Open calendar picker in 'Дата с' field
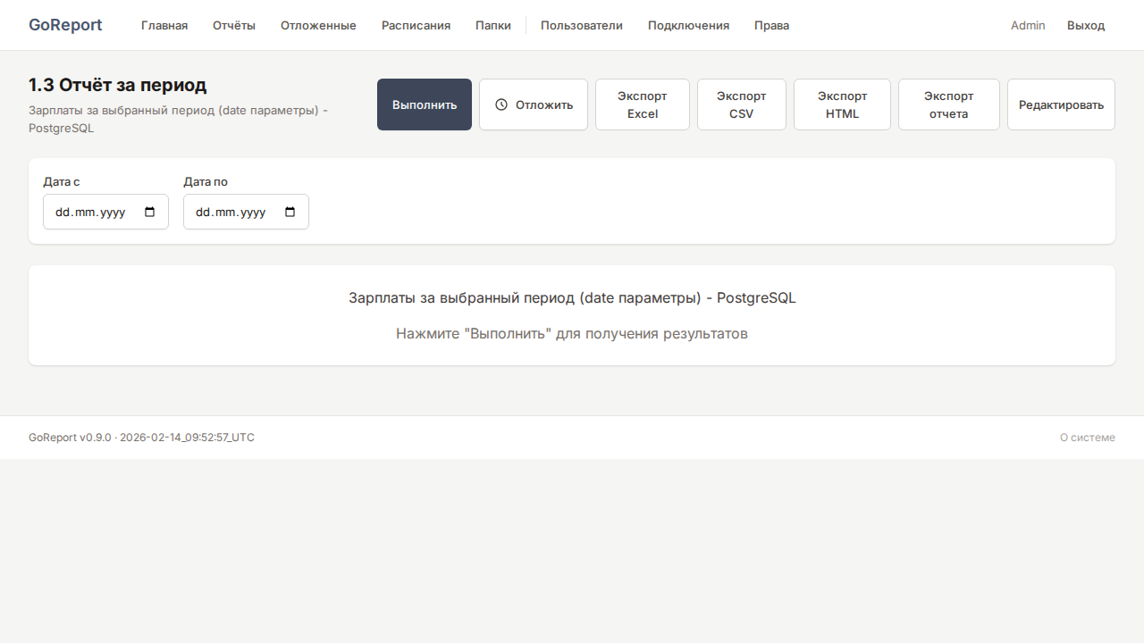1144x643 pixels. (x=149, y=213)
